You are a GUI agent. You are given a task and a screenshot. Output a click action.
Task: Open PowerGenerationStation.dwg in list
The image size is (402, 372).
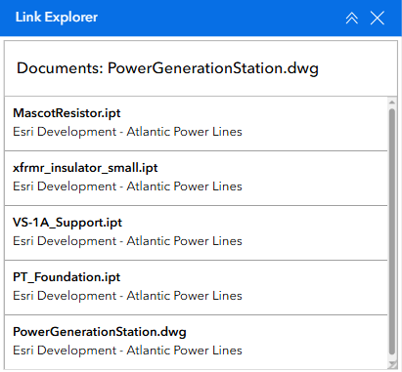pyautogui.click(x=196, y=341)
